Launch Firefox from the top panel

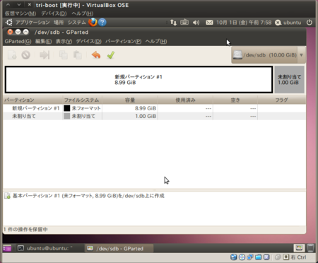[x=93, y=23]
